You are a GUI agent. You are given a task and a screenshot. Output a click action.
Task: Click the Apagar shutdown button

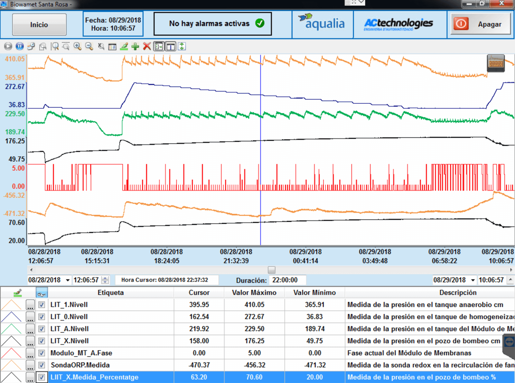481,24
